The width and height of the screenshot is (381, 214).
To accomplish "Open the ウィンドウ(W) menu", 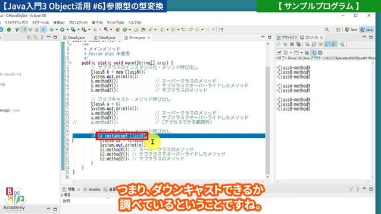I will pyautogui.click(x=115, y=23).
